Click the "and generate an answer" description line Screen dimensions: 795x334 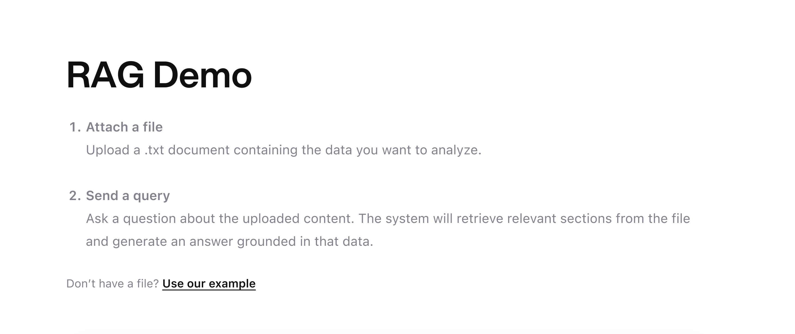(x=229, y=241)
